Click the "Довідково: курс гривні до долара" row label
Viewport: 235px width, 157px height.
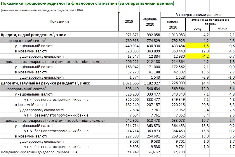point(40,152)
